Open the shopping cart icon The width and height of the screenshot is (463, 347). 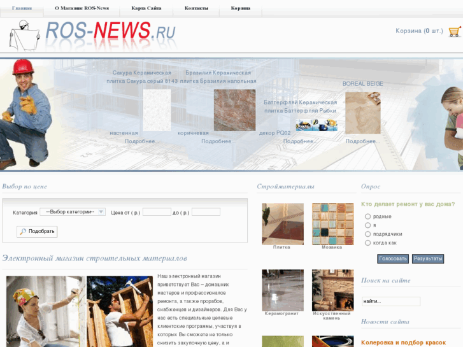pos(455,31)
